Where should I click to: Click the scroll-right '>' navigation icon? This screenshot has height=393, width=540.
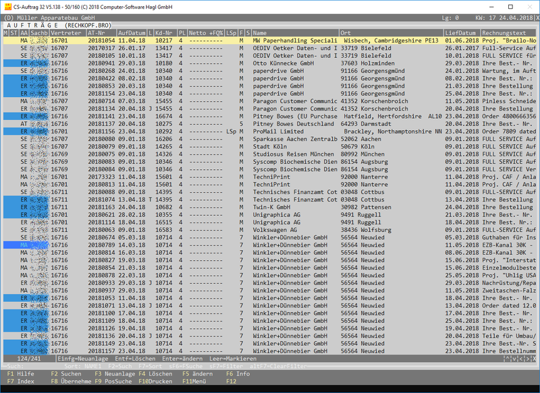(x=528, y=358)
